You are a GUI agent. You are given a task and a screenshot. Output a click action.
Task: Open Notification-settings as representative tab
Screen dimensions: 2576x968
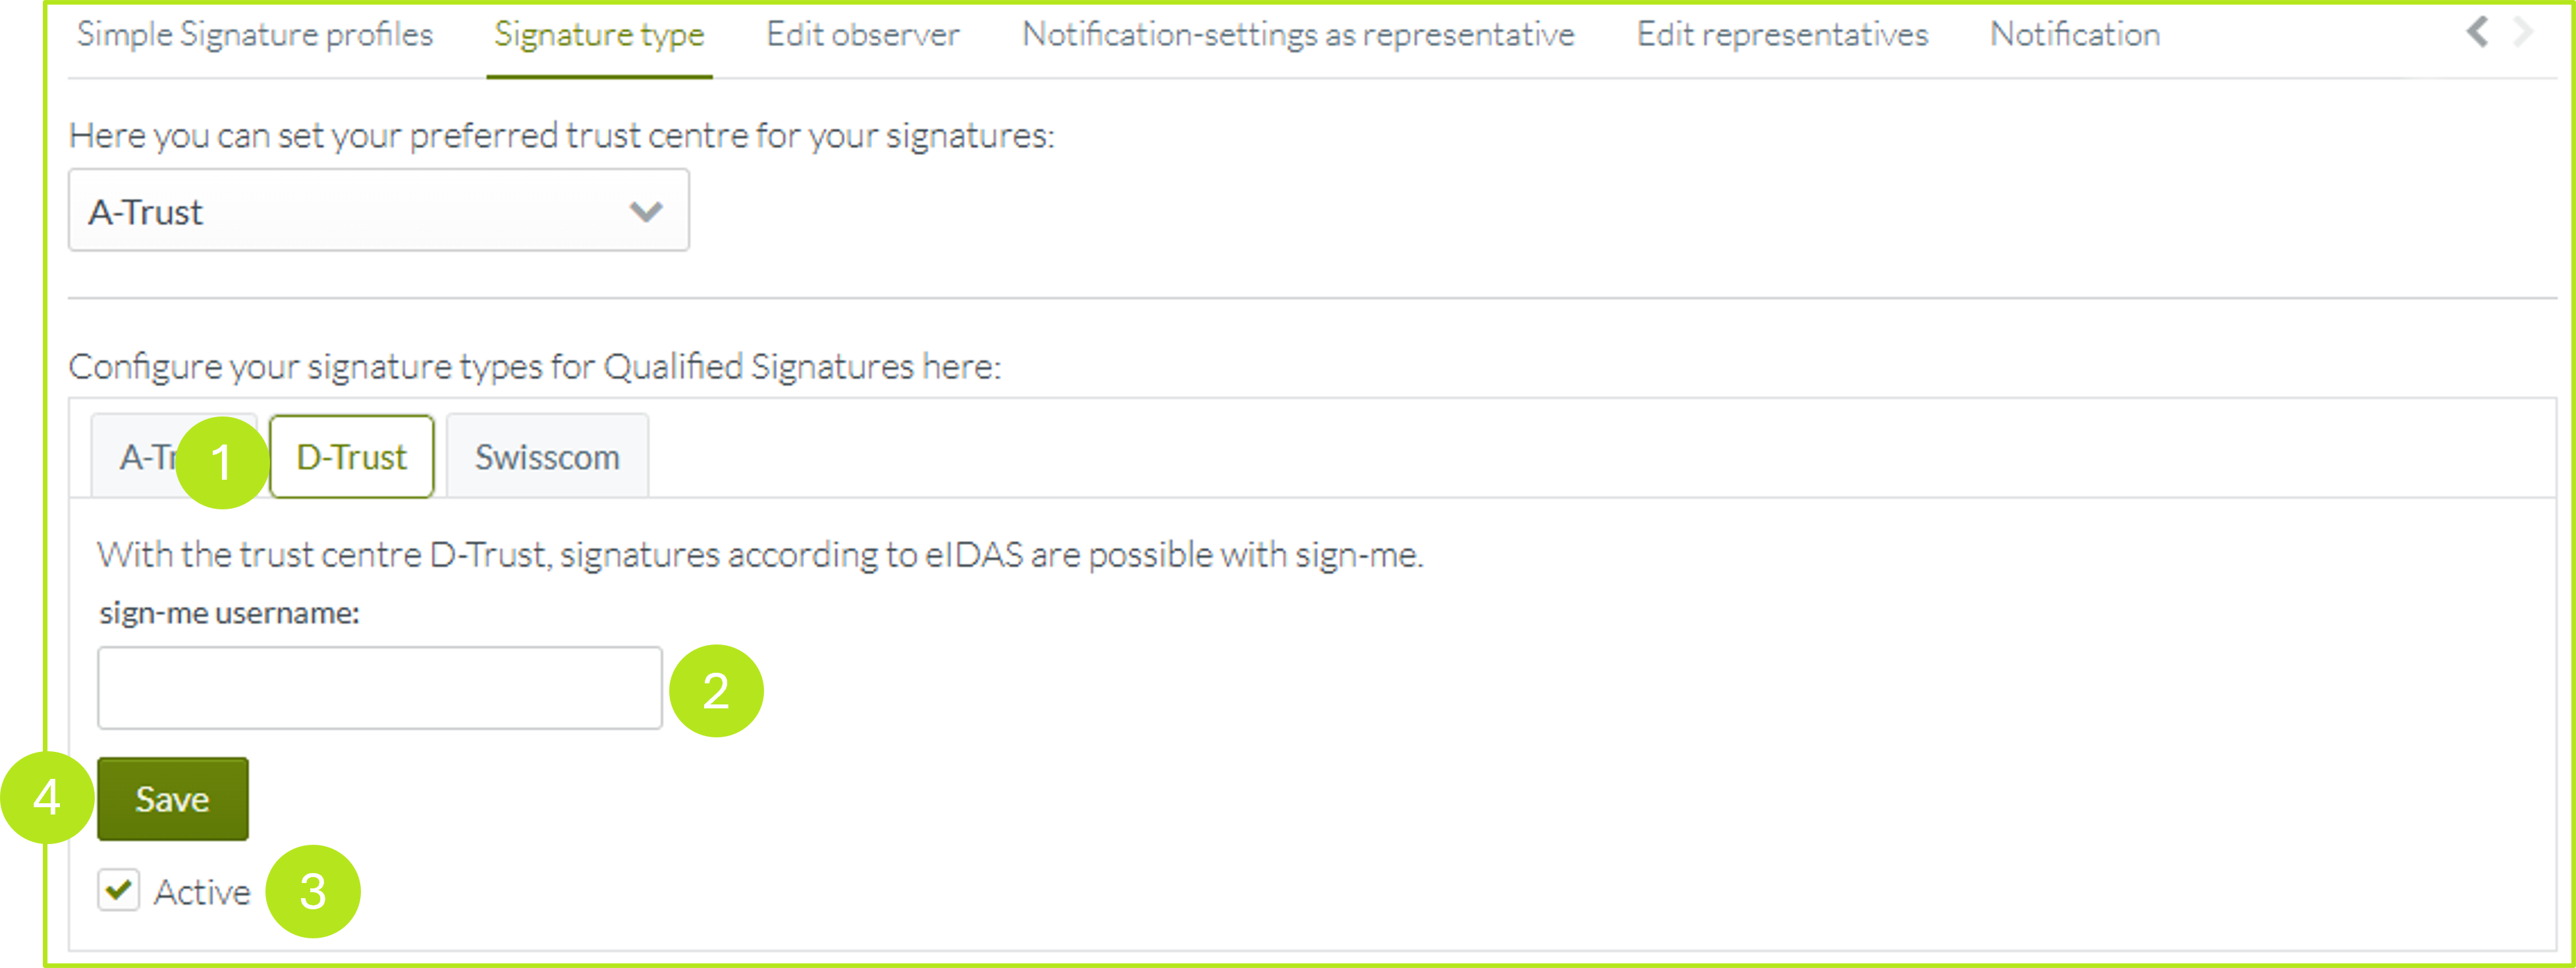1297,35
